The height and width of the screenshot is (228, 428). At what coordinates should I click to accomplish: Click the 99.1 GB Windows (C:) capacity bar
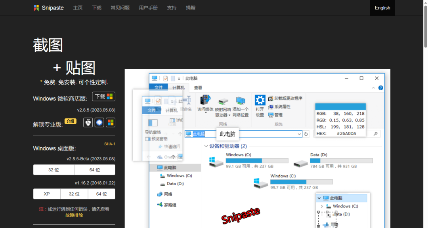pos(257,161)
